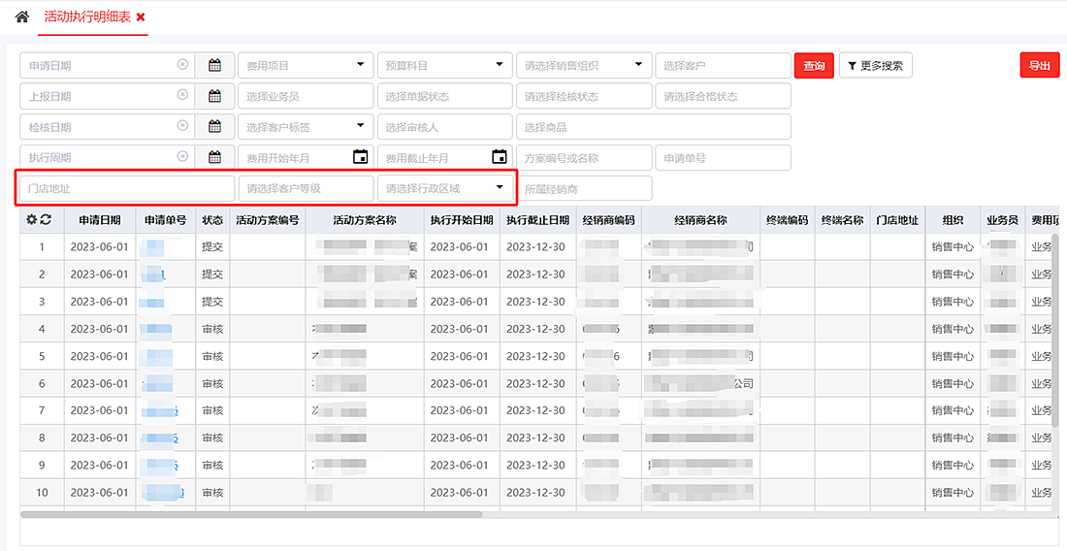Viewport: 1067px width, 551px height.
Task: Open calendar picker for 检核日期
Action: [x=214, y=127]
